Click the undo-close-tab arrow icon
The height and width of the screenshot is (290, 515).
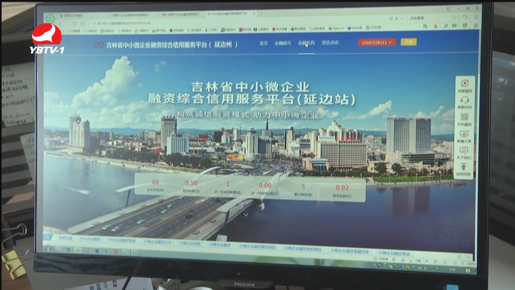click(465, 17)
